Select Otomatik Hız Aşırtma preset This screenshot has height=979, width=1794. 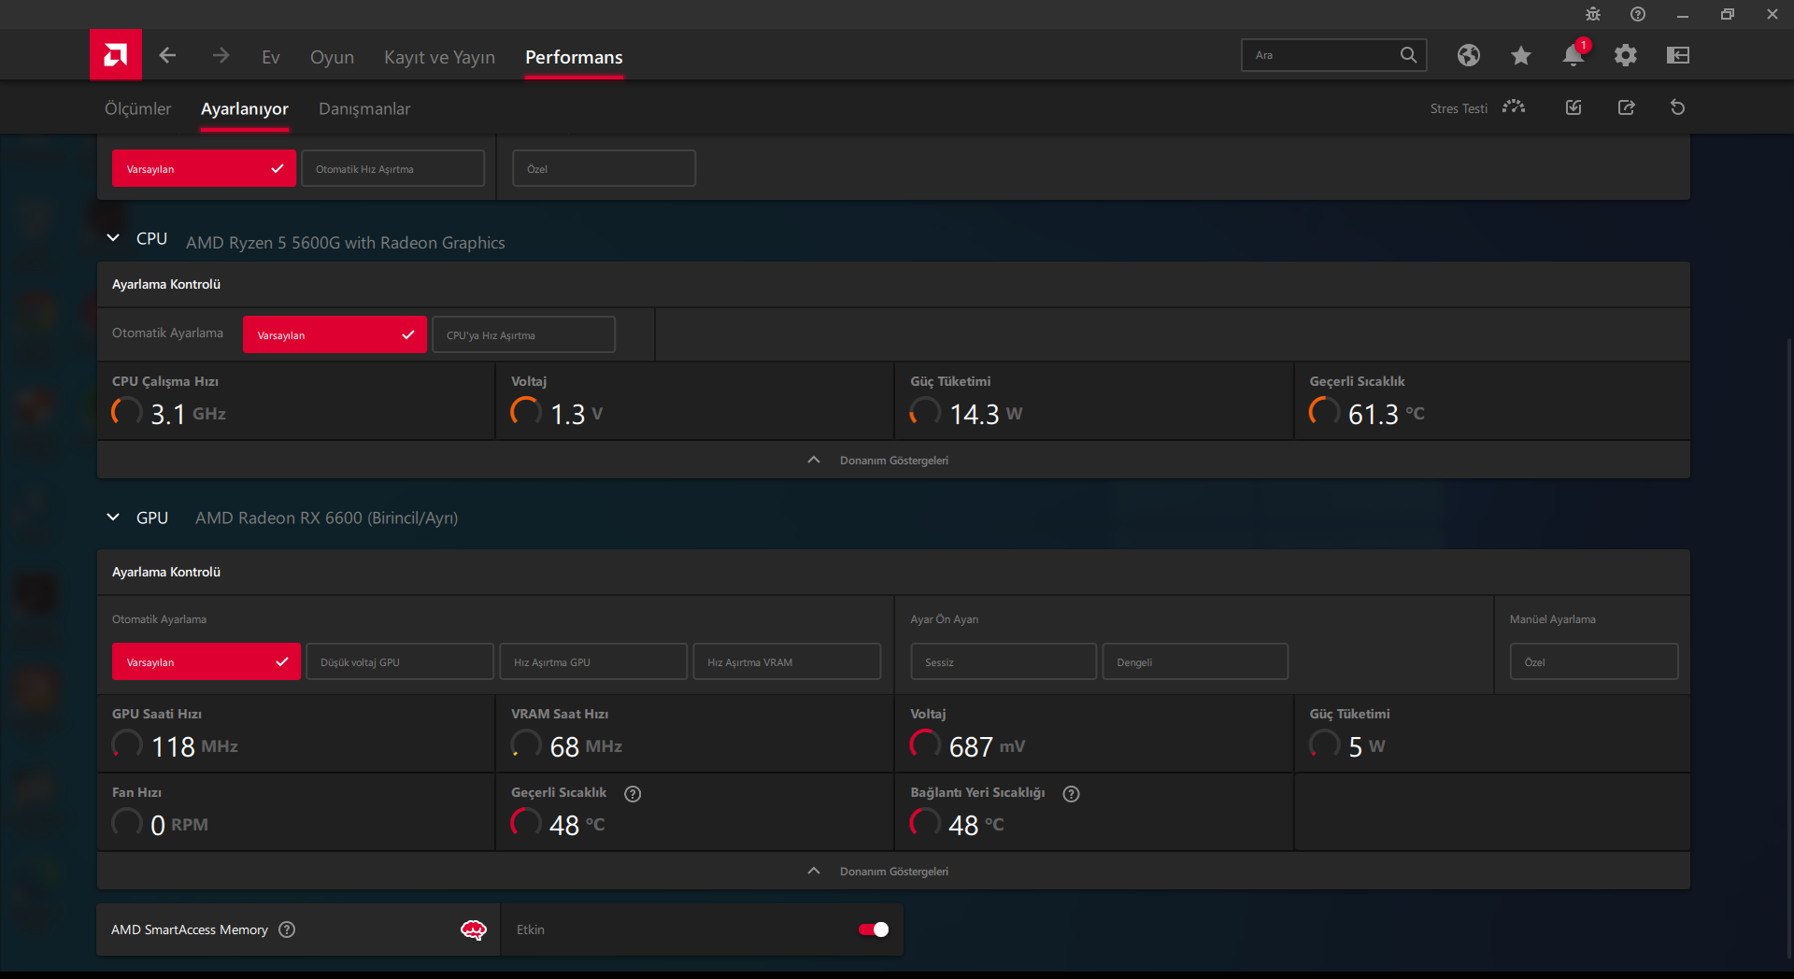(x=393, y=168)
